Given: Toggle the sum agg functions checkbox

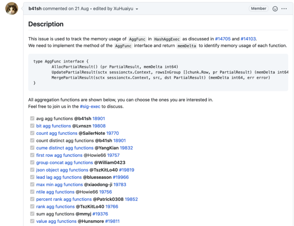Looking at the screenshot, I should (x=32, y=214).
